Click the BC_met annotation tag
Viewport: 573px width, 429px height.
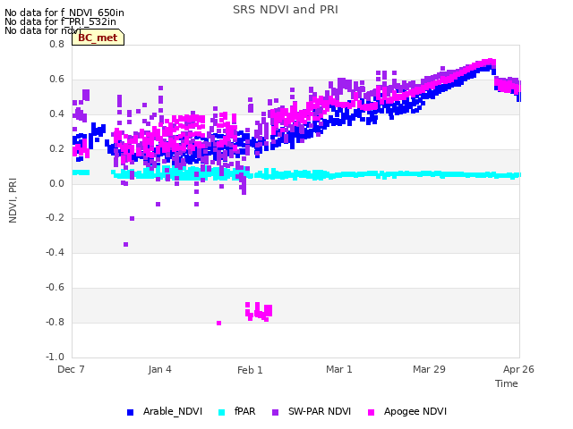[x=98, y=38]
